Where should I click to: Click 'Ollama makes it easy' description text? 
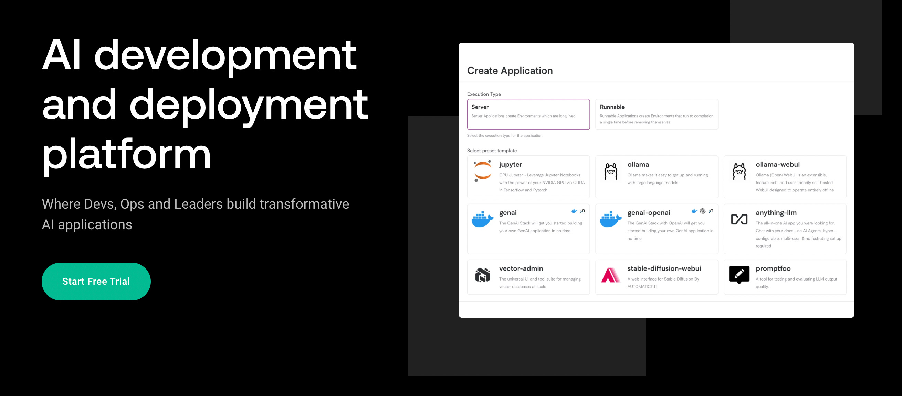[668, 179]
